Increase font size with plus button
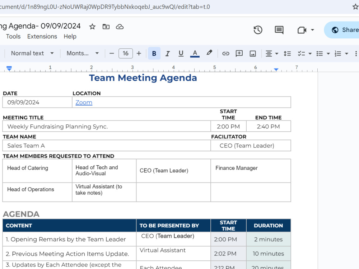This screenshot has height=269, width=359. point(139,53)
